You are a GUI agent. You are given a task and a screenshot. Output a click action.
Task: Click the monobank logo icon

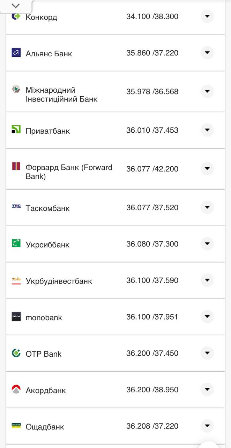click(16, 316)
